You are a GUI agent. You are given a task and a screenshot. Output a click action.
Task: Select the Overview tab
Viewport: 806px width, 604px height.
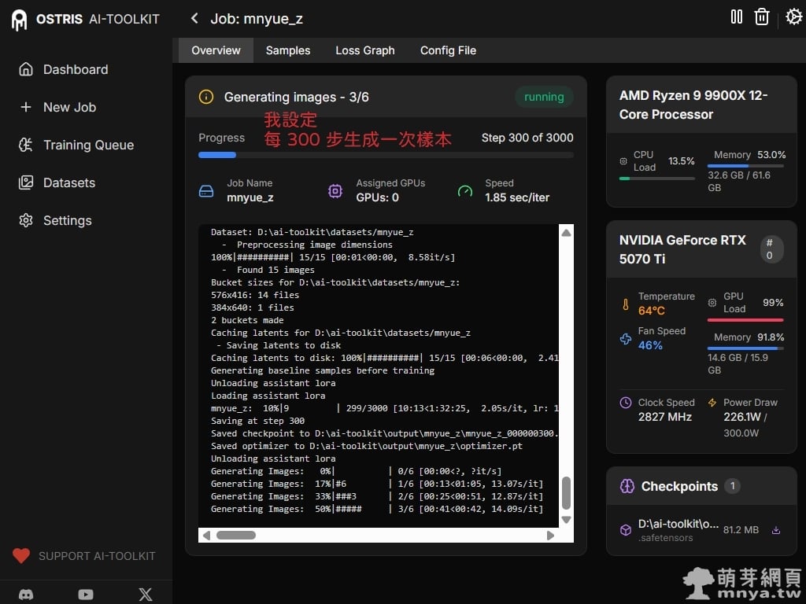[216, 50]
